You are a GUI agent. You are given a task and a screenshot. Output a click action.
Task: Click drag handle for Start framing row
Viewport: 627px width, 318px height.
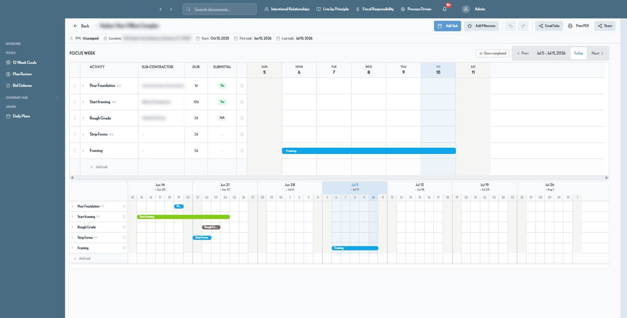click(75, 102)
